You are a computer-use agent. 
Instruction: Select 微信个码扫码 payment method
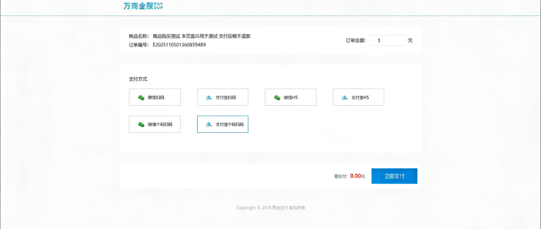(x=155, y=124)
